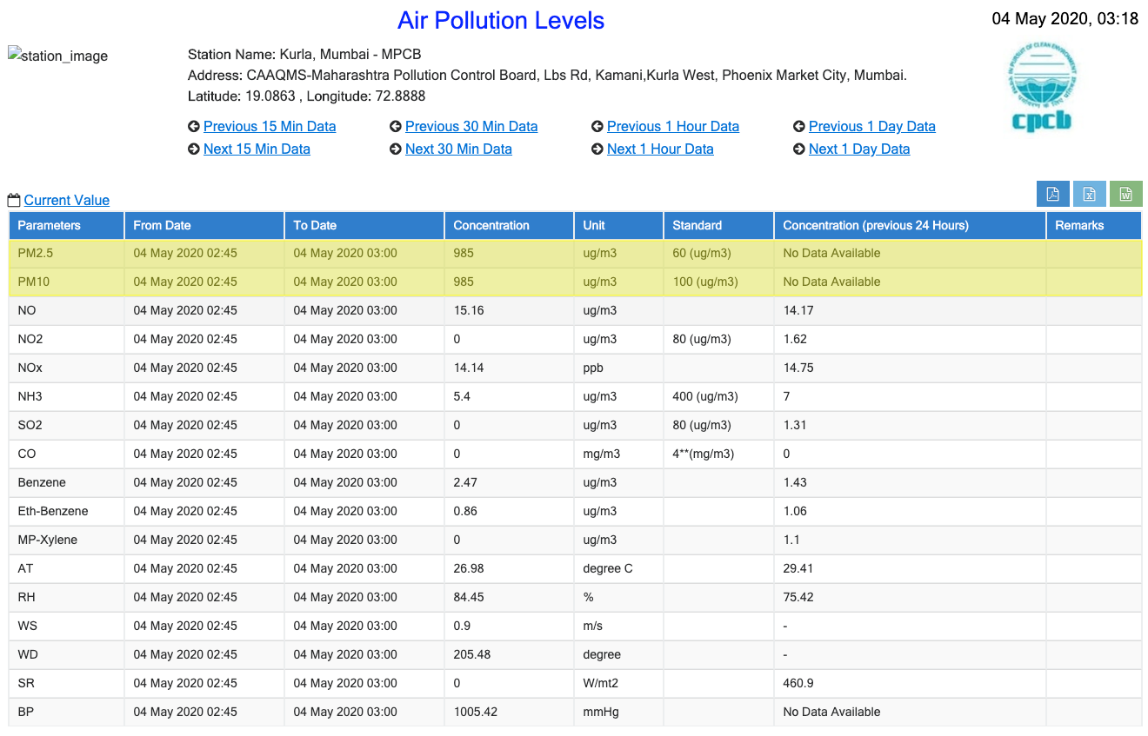The height and width of the screenshot is (736, 1148).
Task: View Previous 1 Day Data
Action: click(871, 127)
